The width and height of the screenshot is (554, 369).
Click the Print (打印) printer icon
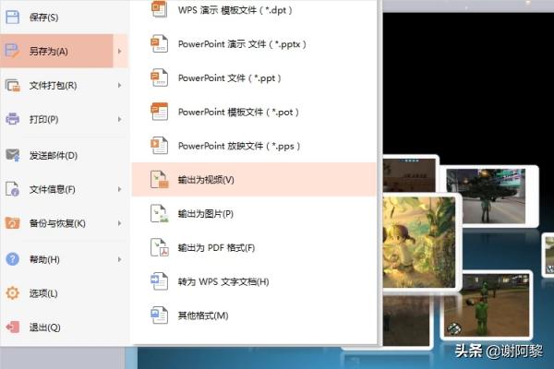[13, 119]
